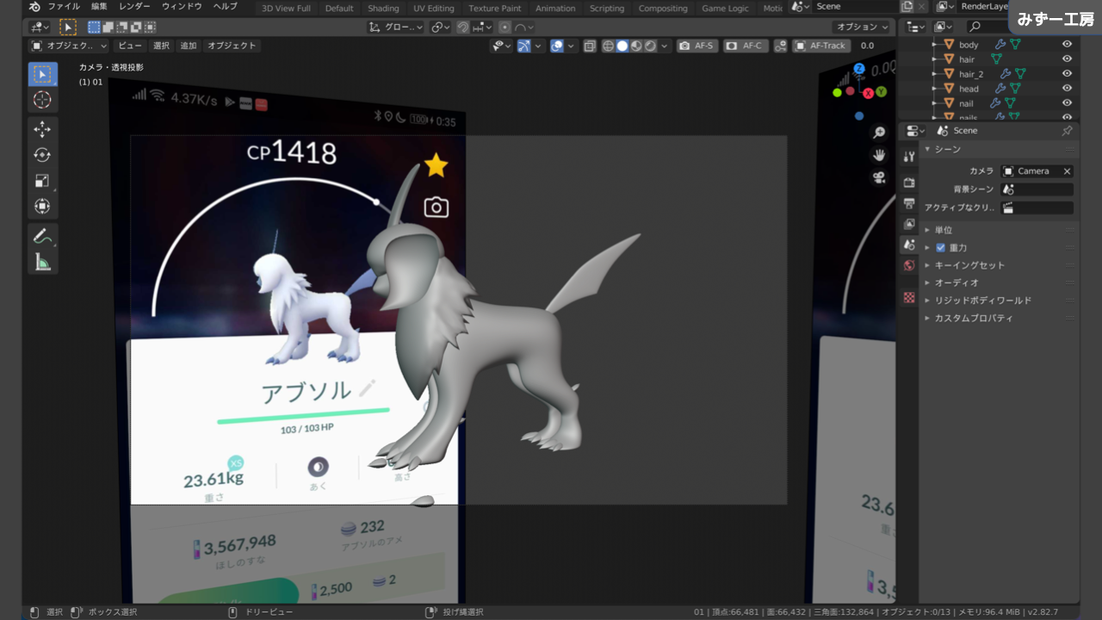Toggle proportional editing
This screenshot has height=620, width=1102.
tap(505, 27)
